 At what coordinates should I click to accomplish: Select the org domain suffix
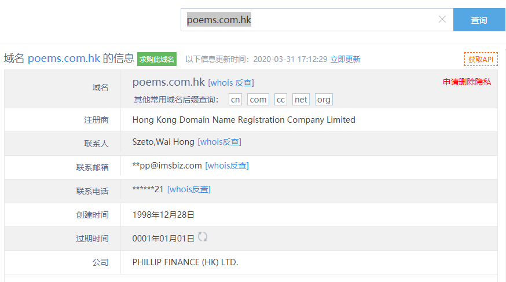[x=324, y=100]
